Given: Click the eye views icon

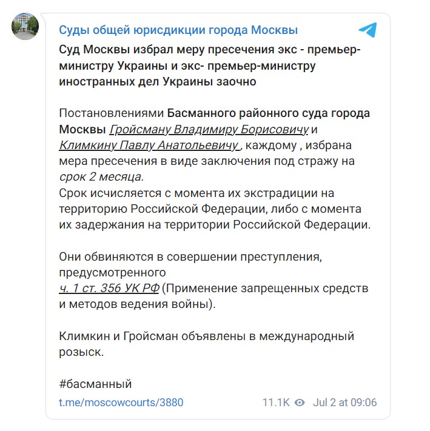Looking at the screenshot, I should coord(299,403).
